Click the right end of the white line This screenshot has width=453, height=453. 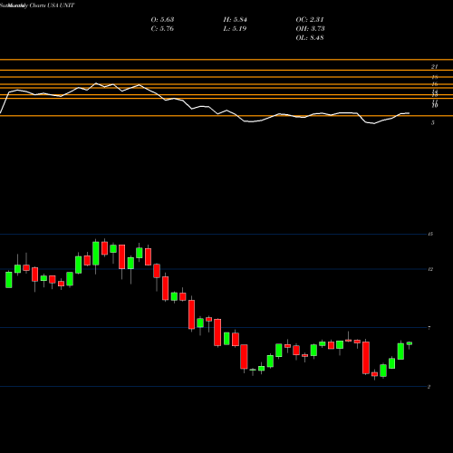tap(410, 113)
